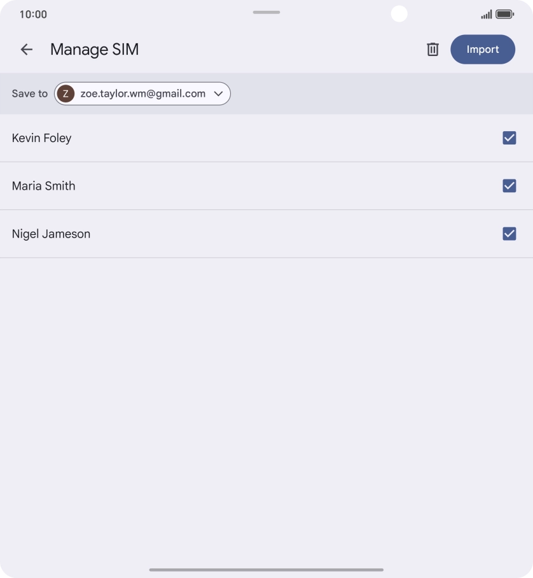Screen dimensions: 533x578
Task: Go back using the arrow icon
Action: point(26,50)
